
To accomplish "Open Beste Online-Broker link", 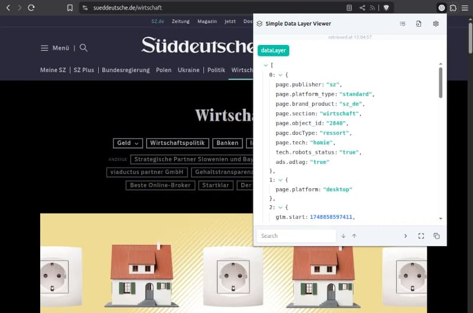I will point(160,185).
